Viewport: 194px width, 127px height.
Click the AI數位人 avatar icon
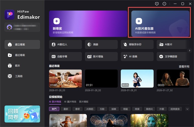53,44
